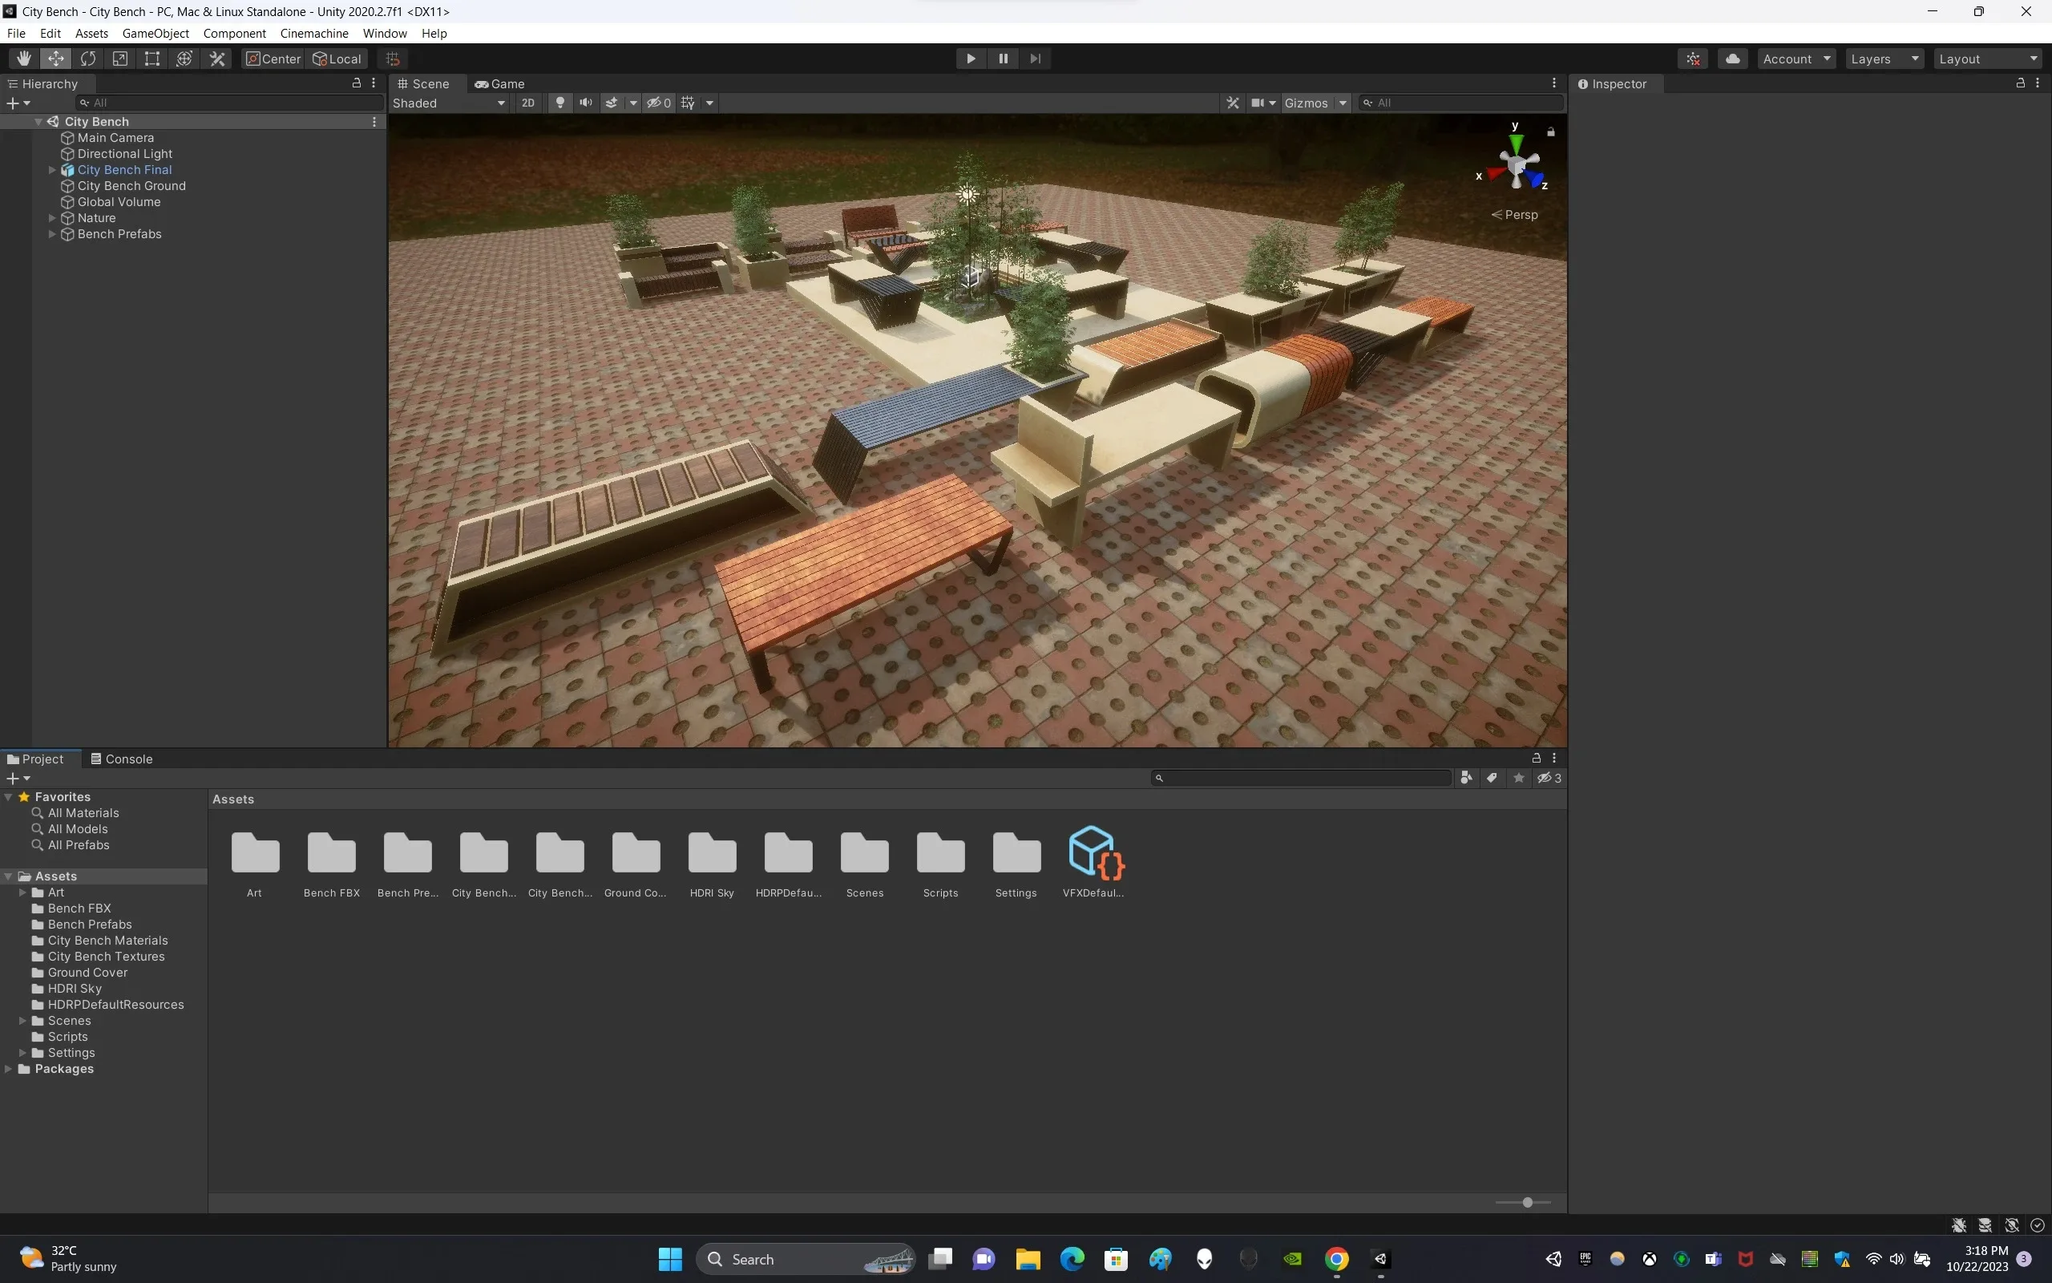This screenshot has width=2052, height=1283.
Task: Open the Window menu
Action: 384,33
